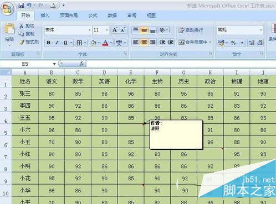The height and width of the screenshot is (204, 276).
Task: Decrease font size with the smaller A
Action: pos(123,30)
